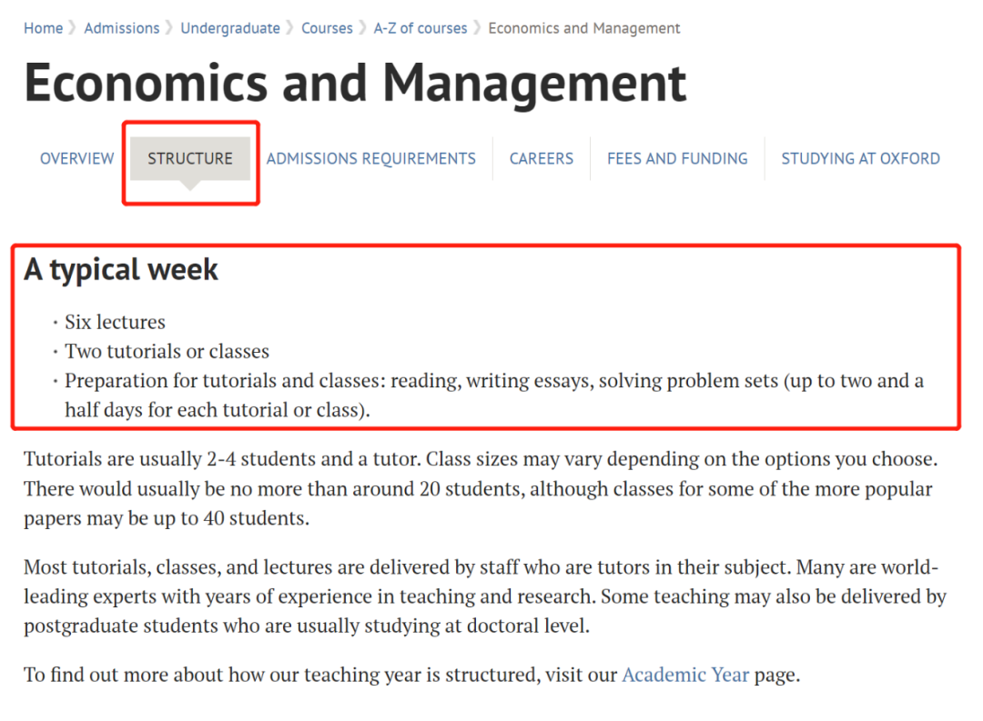
Task: Open the Admissions Requirements tab
Action: [370, 158]
